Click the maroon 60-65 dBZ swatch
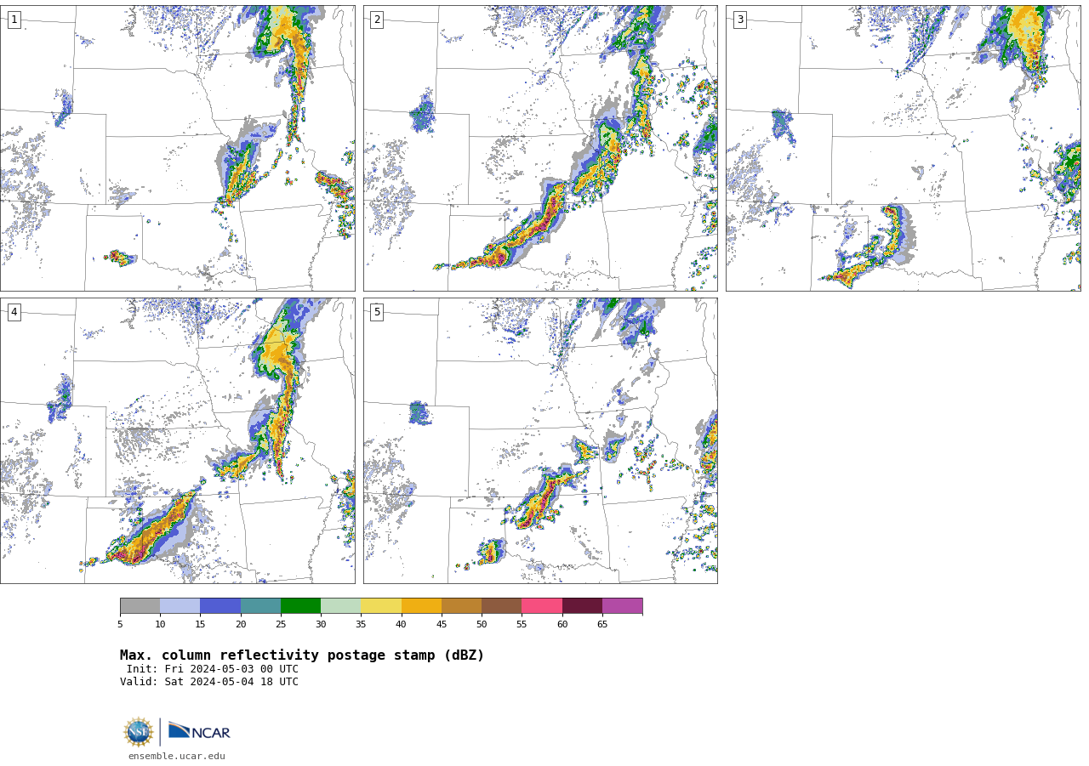 pyautogui.click(x=582, y=605)
